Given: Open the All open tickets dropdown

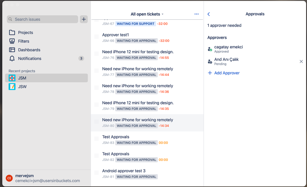Looking at the screenshot, I should [147, 14].
